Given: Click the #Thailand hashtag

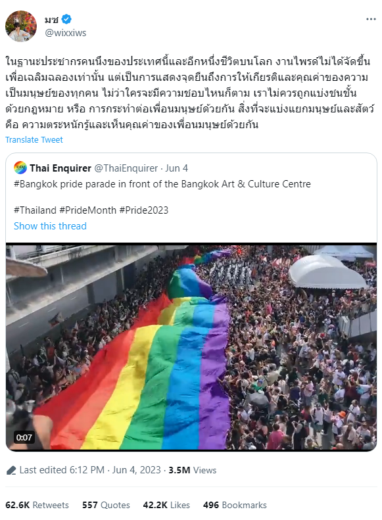Looking at the screenshot, I should coord(35,210).
